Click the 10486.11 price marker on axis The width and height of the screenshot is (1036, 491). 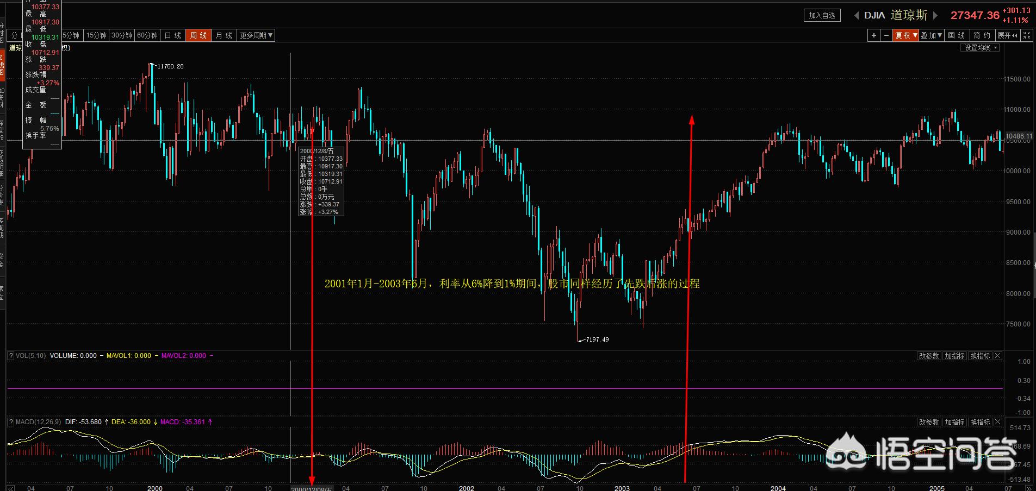tap(1019, 136)
